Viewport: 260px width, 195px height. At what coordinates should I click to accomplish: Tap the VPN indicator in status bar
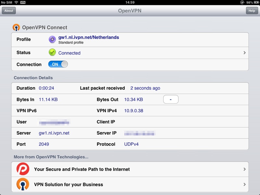[x=23, y=2]
